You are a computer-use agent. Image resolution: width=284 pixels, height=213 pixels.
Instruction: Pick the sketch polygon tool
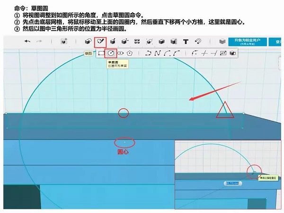[129, 53]
